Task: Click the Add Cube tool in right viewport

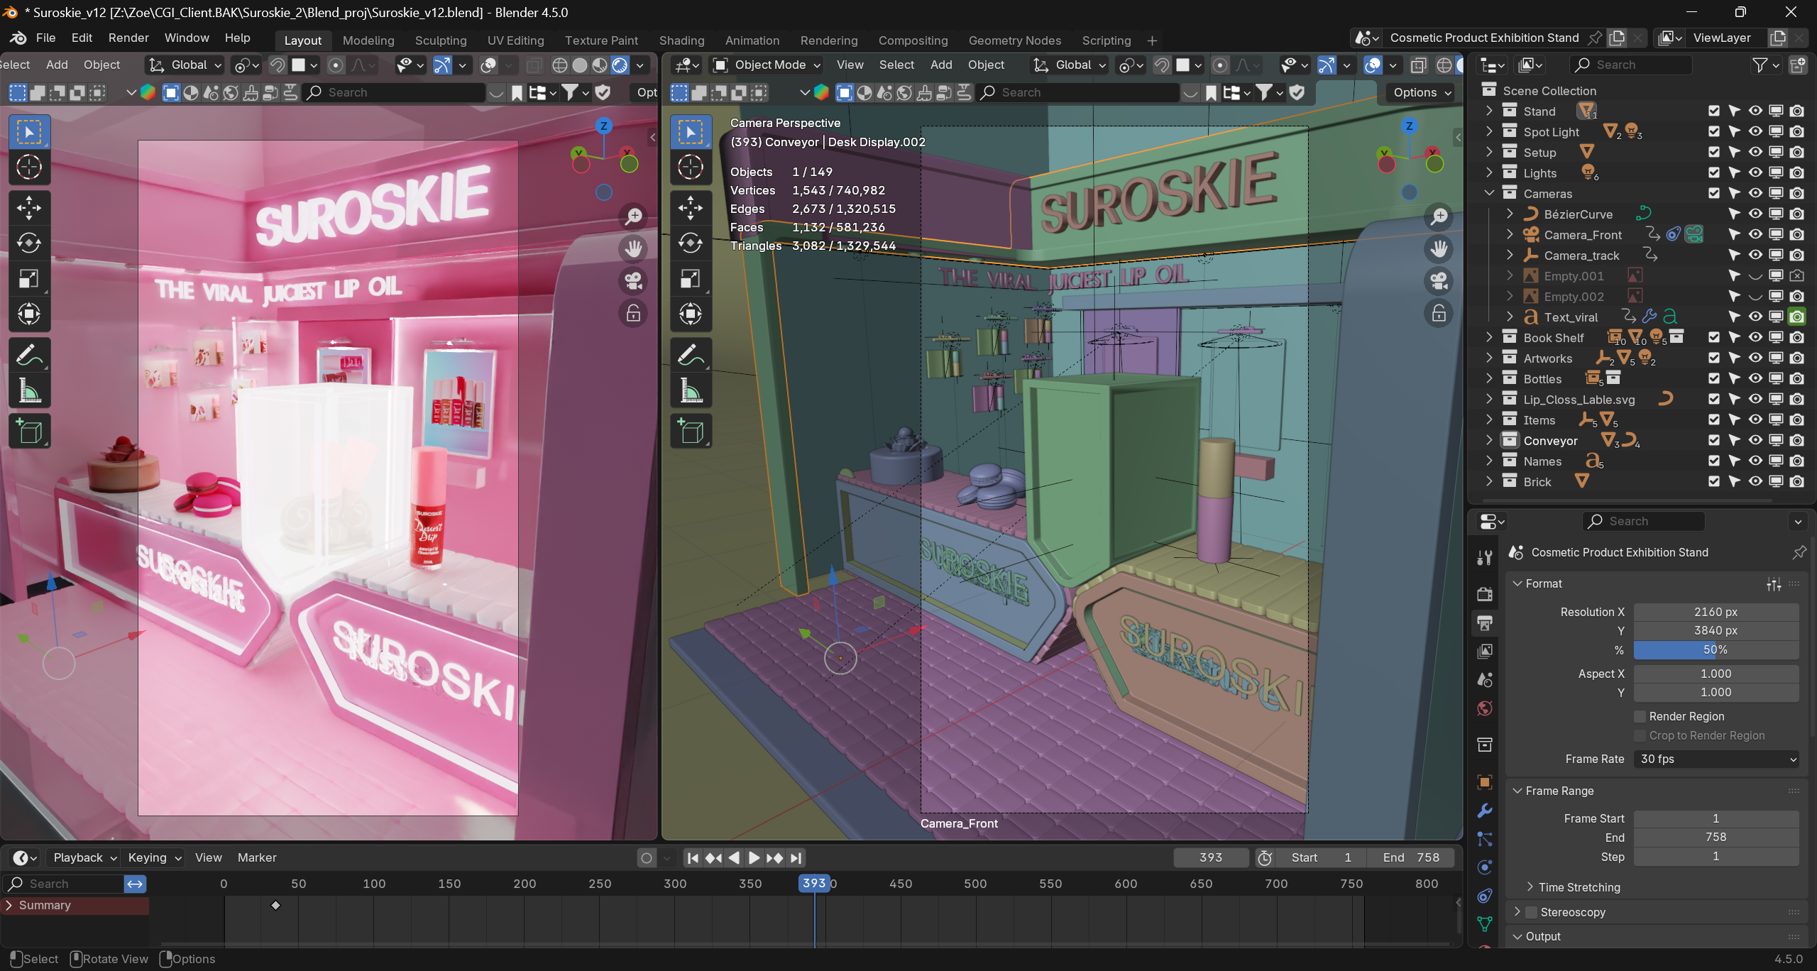Action: pos(691,432)
